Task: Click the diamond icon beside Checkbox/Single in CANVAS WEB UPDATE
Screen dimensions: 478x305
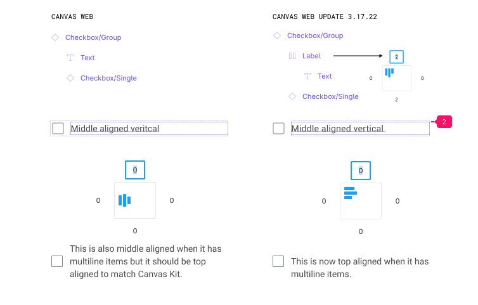Action: (292, 96)
